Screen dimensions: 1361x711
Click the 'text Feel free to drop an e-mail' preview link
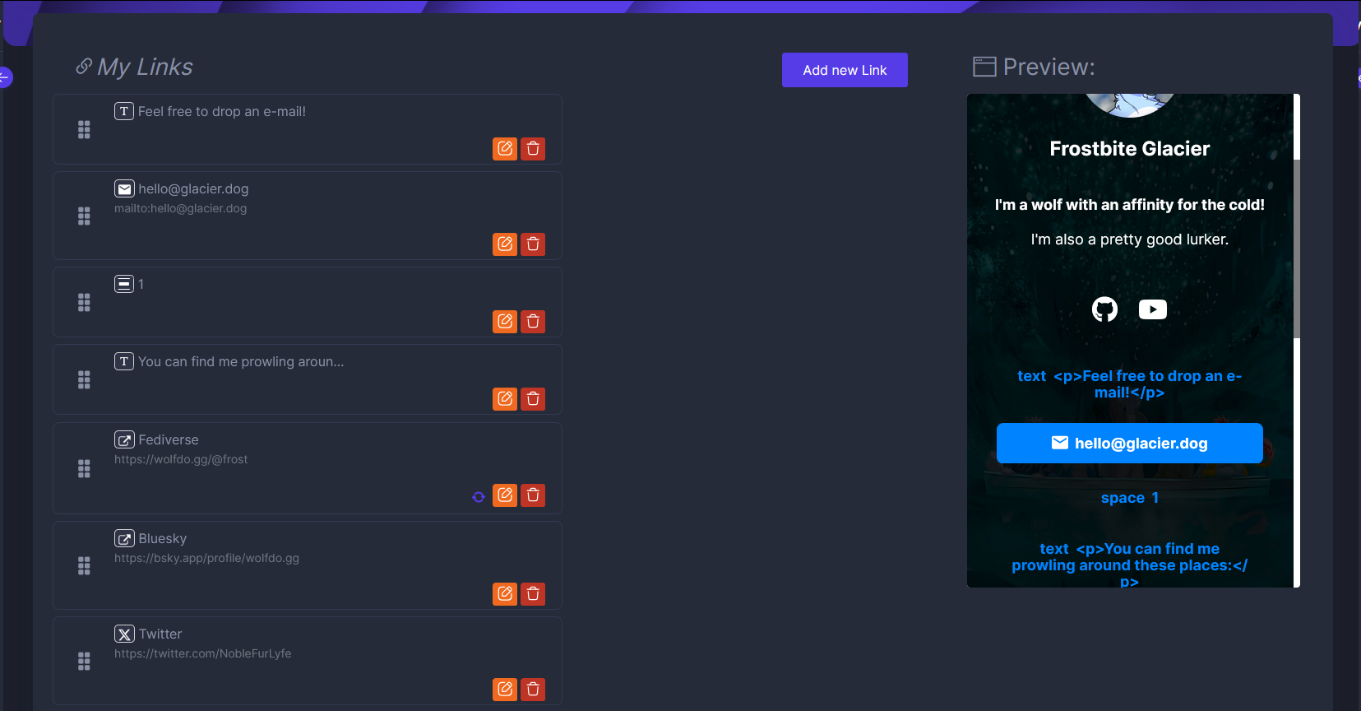pyautogui.click(x=1130, y=384)
